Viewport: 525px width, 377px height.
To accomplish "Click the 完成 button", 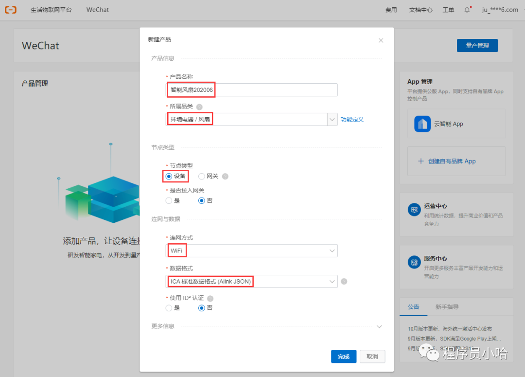I will point(343,357).
